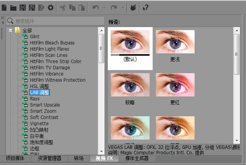Click the interactive tutorials hand icon

(133, 8)
